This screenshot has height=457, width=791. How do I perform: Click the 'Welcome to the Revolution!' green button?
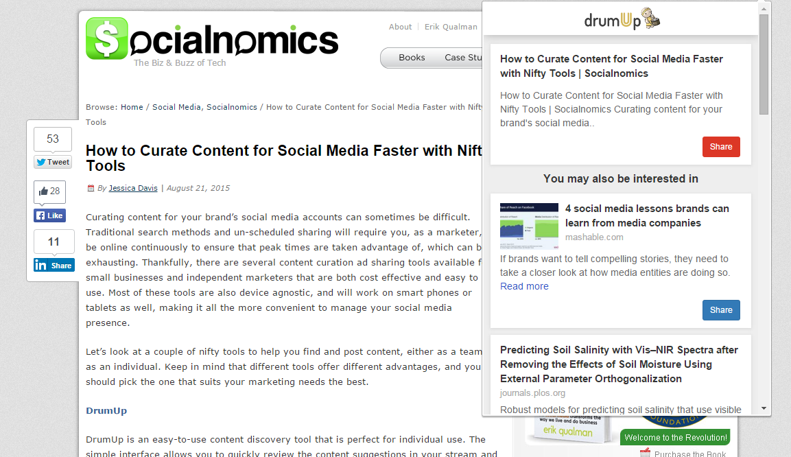pyautogui.click(x=676, y=438)
